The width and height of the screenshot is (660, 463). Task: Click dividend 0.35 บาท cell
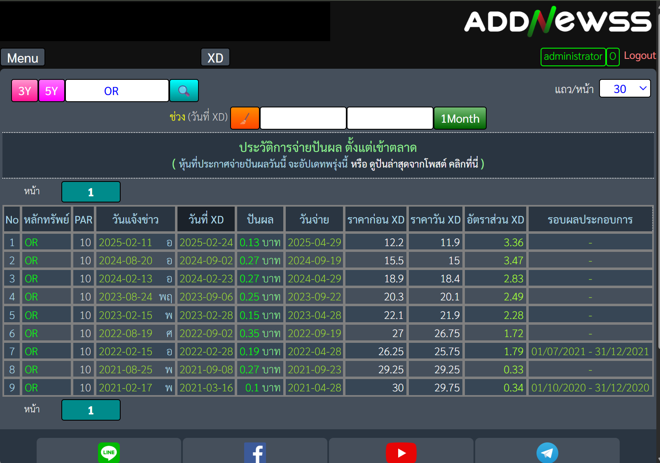(260, 333)
